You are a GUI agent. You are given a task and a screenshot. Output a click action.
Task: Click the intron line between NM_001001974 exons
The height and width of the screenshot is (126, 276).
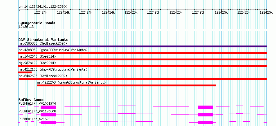[127, 106]
